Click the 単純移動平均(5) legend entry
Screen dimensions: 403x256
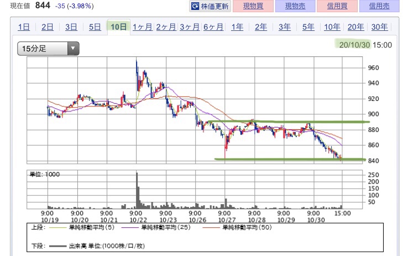(92, 227)
